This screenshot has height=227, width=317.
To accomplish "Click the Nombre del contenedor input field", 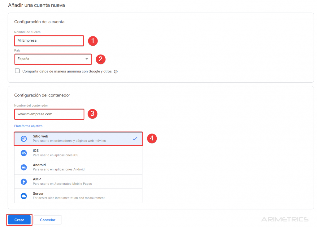I will 49,114.
